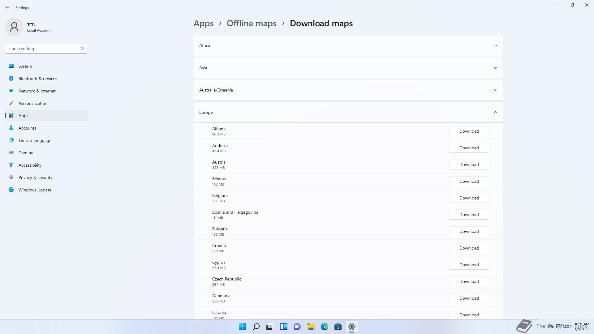
Task: Open Network & internet settings
Action: 37,91
